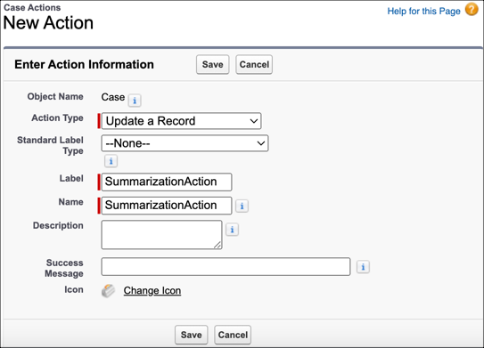The height and width of the screenshot is (348, 484).
Task: Focus the Name input field
Action: pyautogui.click(x=167, y=206)
